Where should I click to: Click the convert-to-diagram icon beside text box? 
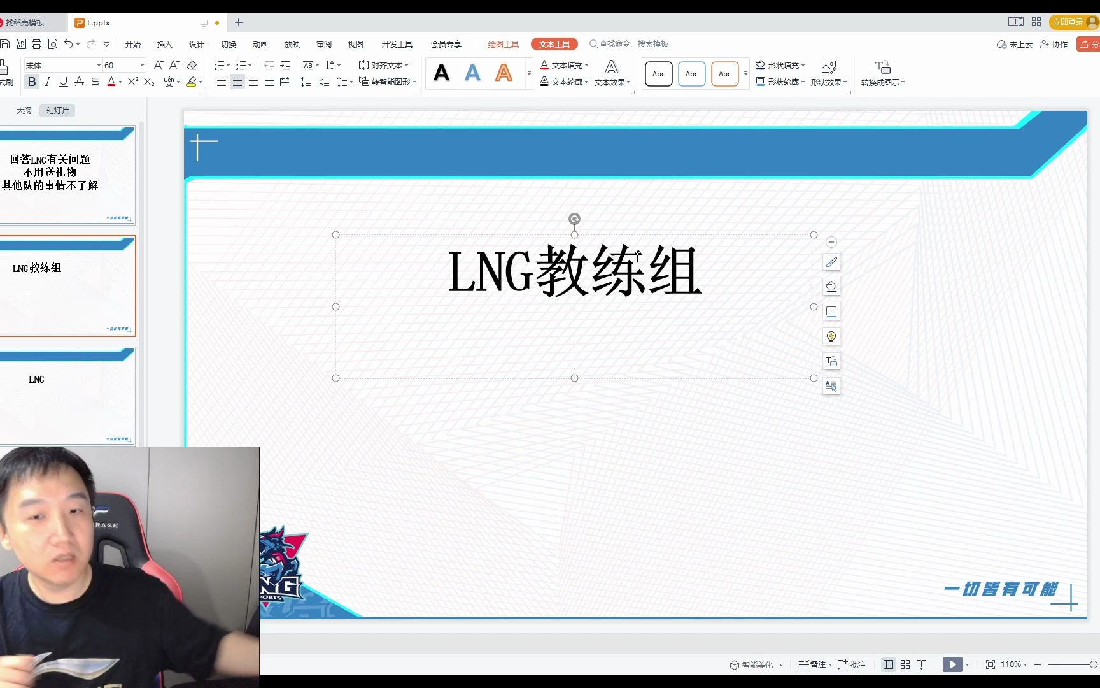click(x=831, y=361)
